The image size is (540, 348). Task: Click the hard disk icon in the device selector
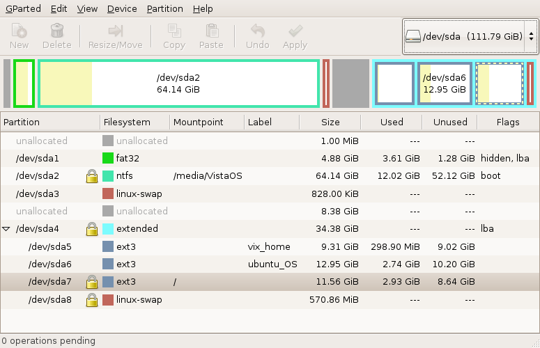(413, 36)
